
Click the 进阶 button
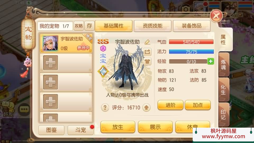pyautogui.click(x=170, y=105)
